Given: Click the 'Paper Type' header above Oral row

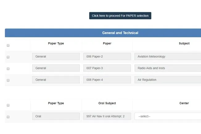Looking at the screenshot, I should pyautogui.click(x=56, y=103).
